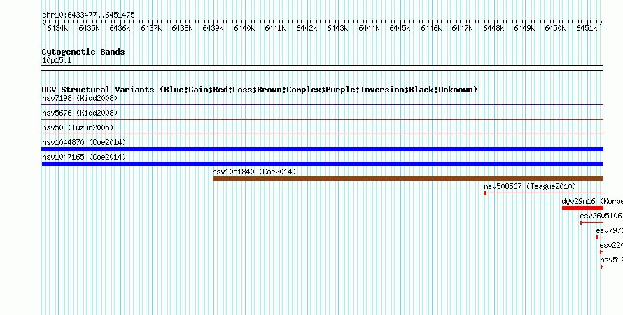Click the 6439k ruler tick label
623x315 pixels.
(x=213, y=28)
